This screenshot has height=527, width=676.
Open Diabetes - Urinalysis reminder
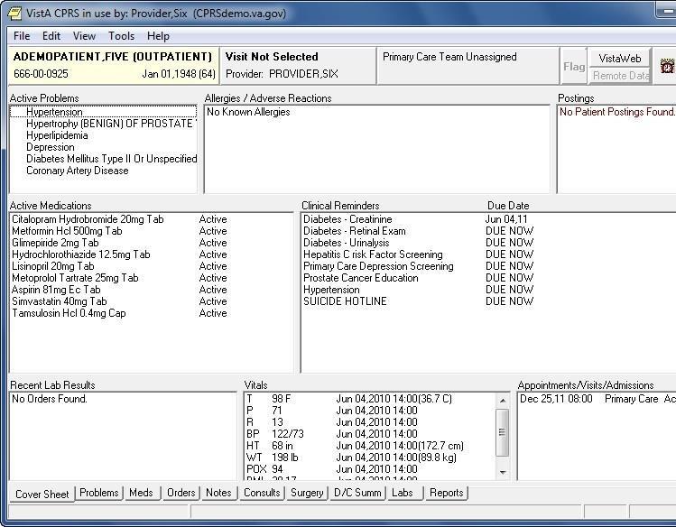pyautogui.click(x=489, y=243)
